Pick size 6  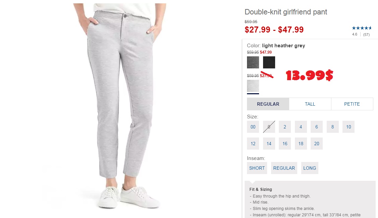point(317,127)
